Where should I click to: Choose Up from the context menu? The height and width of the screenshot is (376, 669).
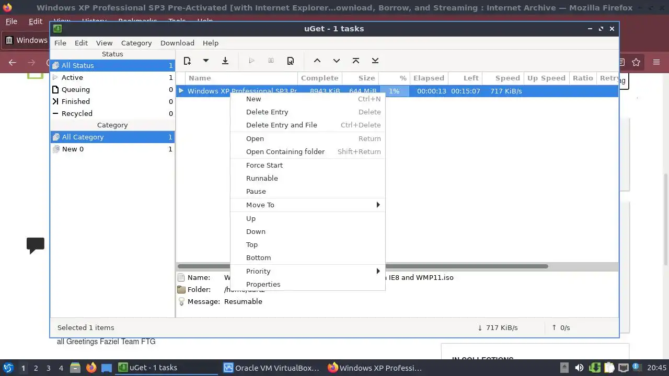(307, 218)
